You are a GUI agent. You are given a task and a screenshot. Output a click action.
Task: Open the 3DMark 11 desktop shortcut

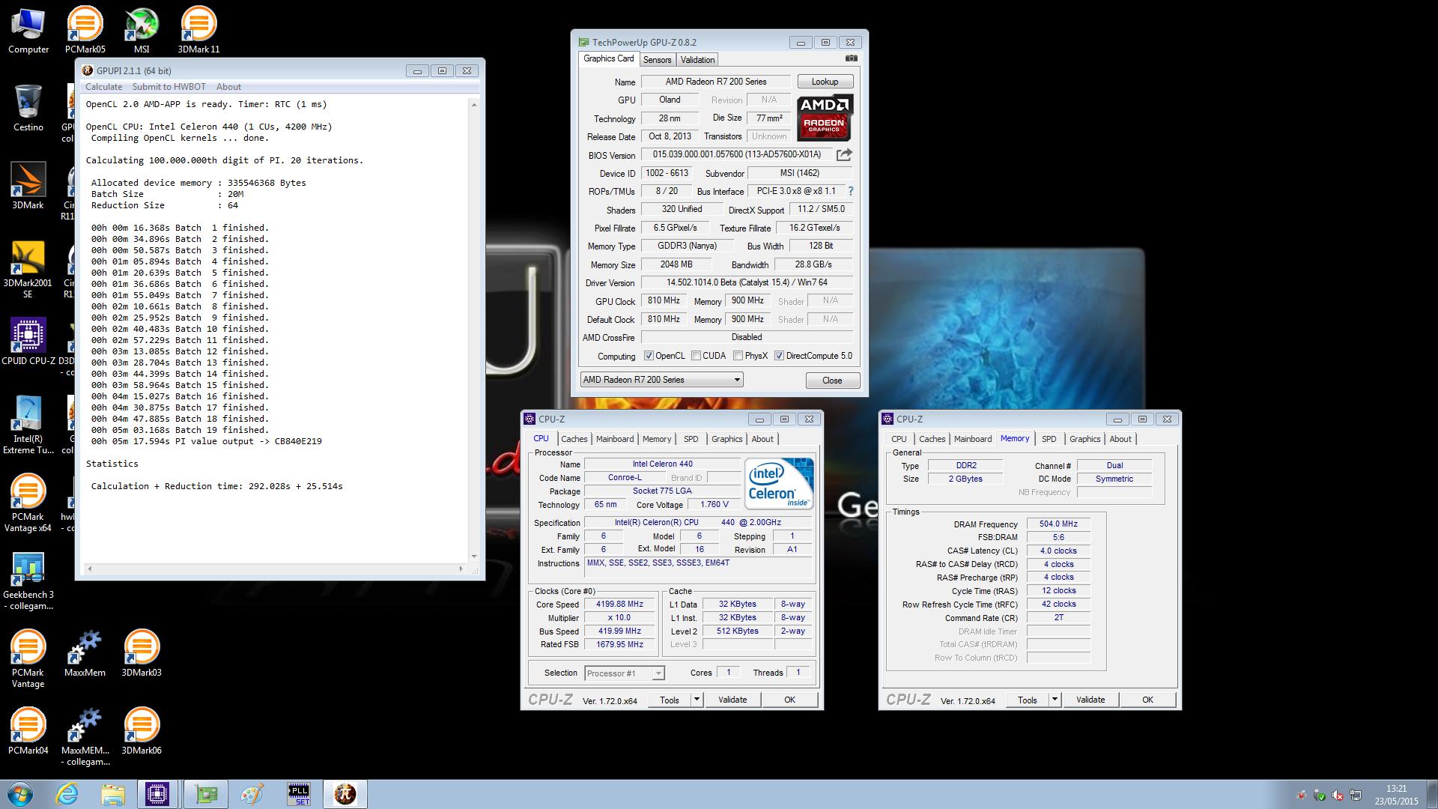pos(198,31)
